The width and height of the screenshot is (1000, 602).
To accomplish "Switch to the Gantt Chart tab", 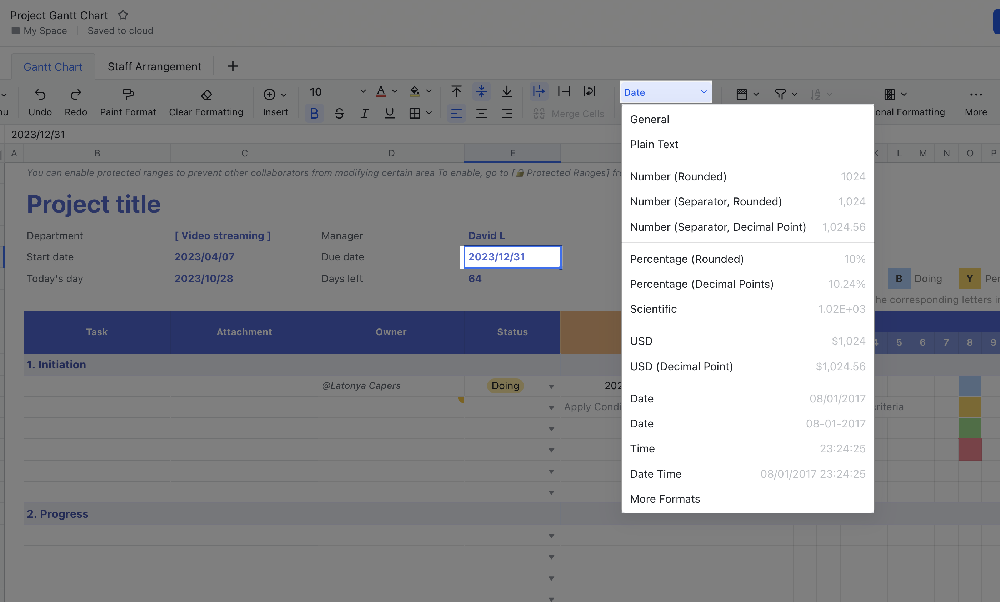I will coord(53,66).
